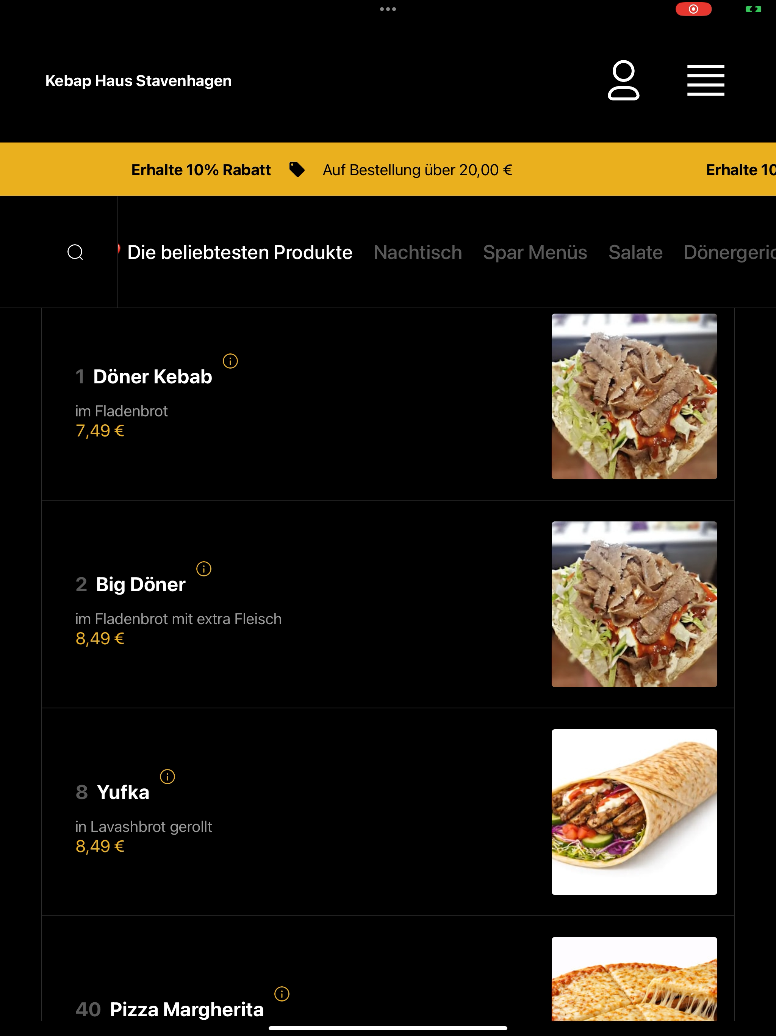The height and width of the screenshot is (1036, 776).
Task: Open info icon next to Pizza Margherita
Action: pos(282,994)
